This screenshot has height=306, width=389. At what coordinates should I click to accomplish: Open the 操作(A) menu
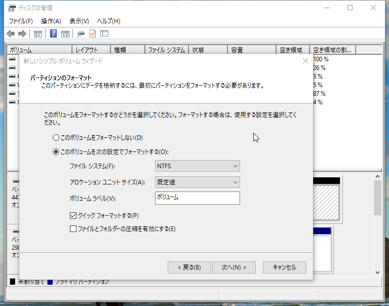click(51, 21)
